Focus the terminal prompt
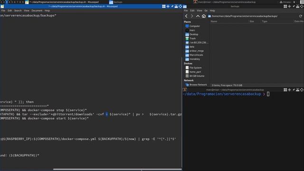The height and width of the screenshot is (171, 304). [x=268, y=94]
